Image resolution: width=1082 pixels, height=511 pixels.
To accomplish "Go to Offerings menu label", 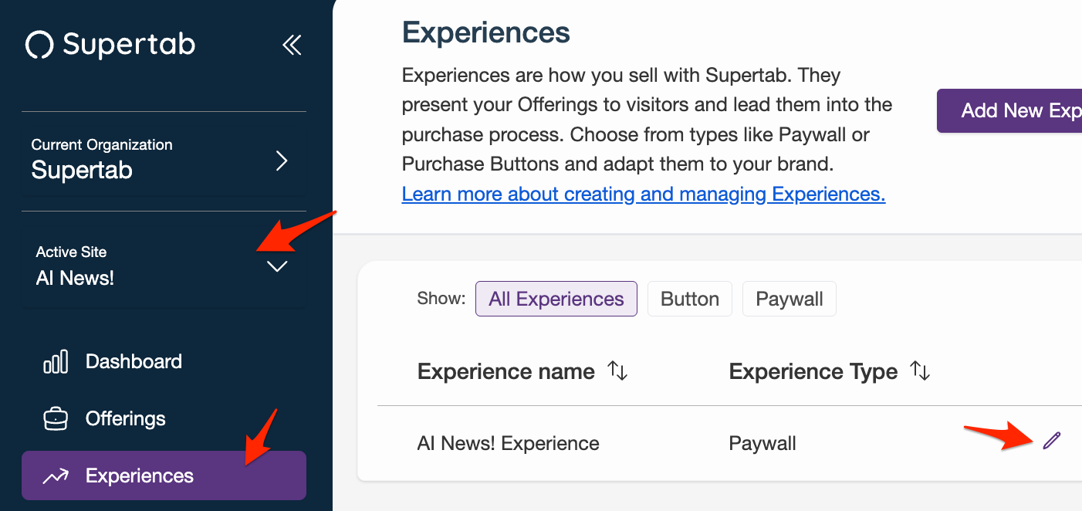I will tap(125, 419).
